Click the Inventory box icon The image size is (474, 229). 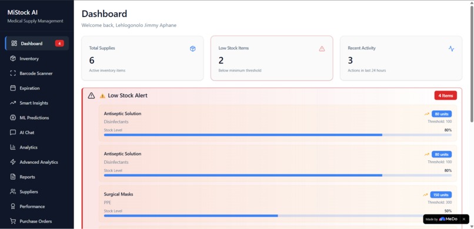[x=13, y=58]
